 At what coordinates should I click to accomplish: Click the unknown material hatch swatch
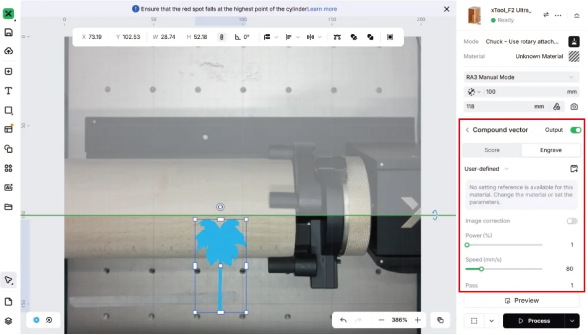[x=574, y=56]
